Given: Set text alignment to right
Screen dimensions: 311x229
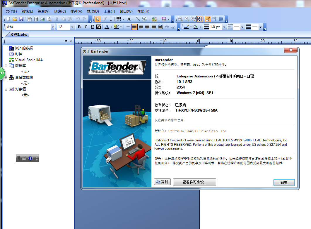Looking at the screenshot, I should click(x=147, y=27).
